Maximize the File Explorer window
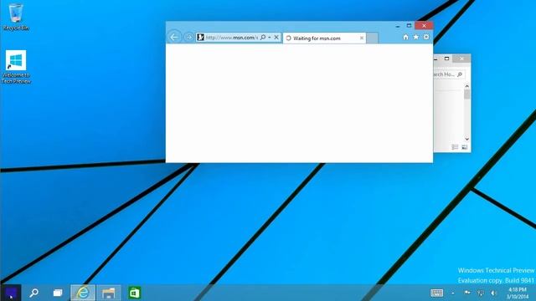The height and width of the screenshot is (301, 536). click(x=446, y=59)
